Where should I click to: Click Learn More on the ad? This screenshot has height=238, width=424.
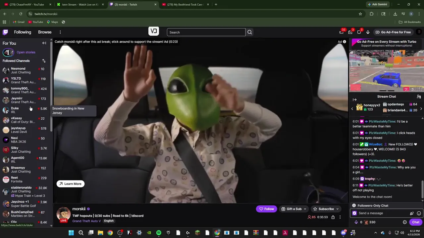point(71,184)
